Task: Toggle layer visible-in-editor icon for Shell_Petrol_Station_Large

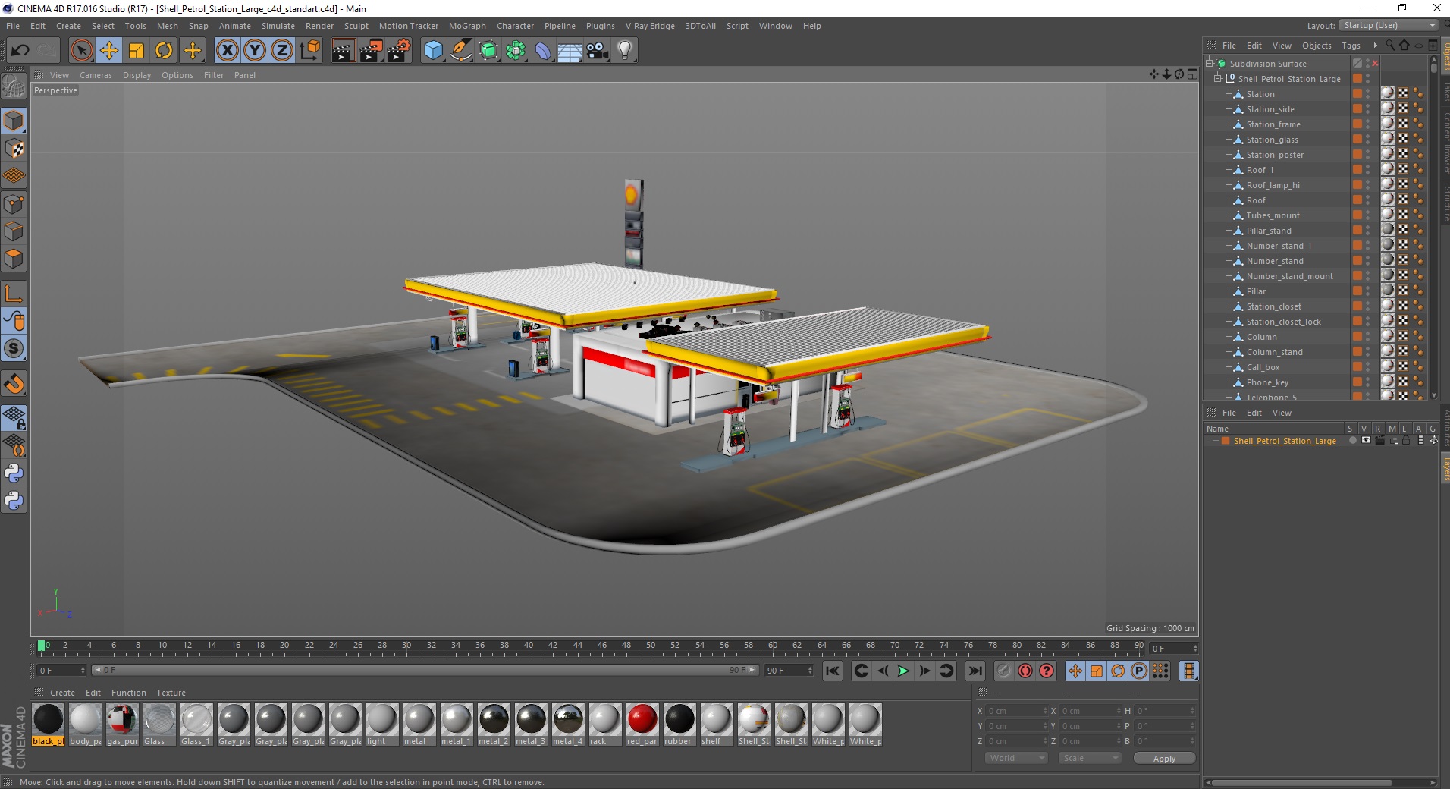Action: click(1366, 440)
